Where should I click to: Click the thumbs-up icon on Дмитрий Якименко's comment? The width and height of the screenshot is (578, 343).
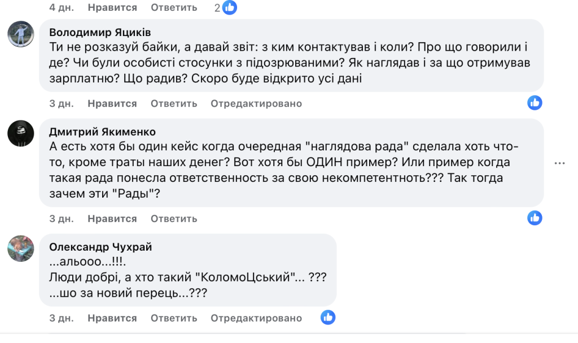click(x=535, y=217)
